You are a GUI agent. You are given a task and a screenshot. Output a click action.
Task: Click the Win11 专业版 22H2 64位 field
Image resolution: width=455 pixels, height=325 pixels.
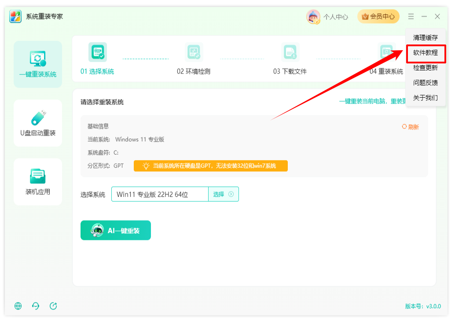(x=160, y=194)
